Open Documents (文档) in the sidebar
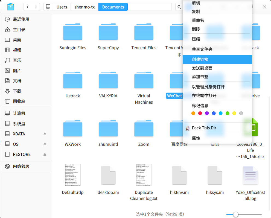The image size is (271, 218). tap(26, 81)
